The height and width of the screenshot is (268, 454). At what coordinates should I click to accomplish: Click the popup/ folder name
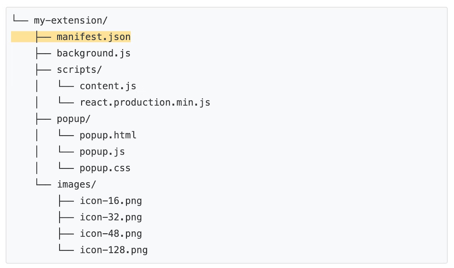(73, 119)
